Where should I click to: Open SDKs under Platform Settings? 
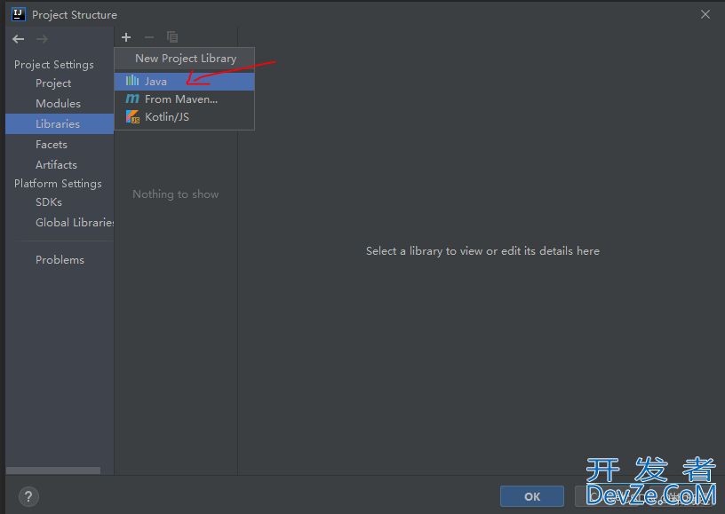click(x=49, y=202)
